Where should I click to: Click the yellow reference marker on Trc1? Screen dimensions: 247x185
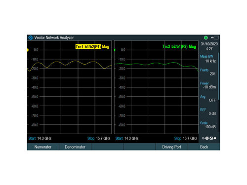[x=28, y=50]
